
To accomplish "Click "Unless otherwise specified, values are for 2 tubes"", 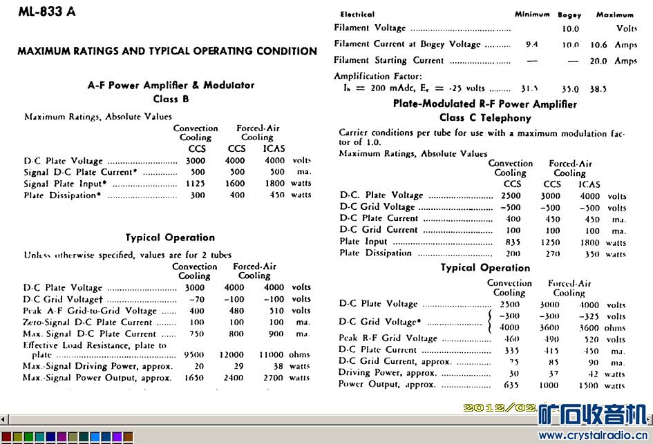I will point(127,255).
